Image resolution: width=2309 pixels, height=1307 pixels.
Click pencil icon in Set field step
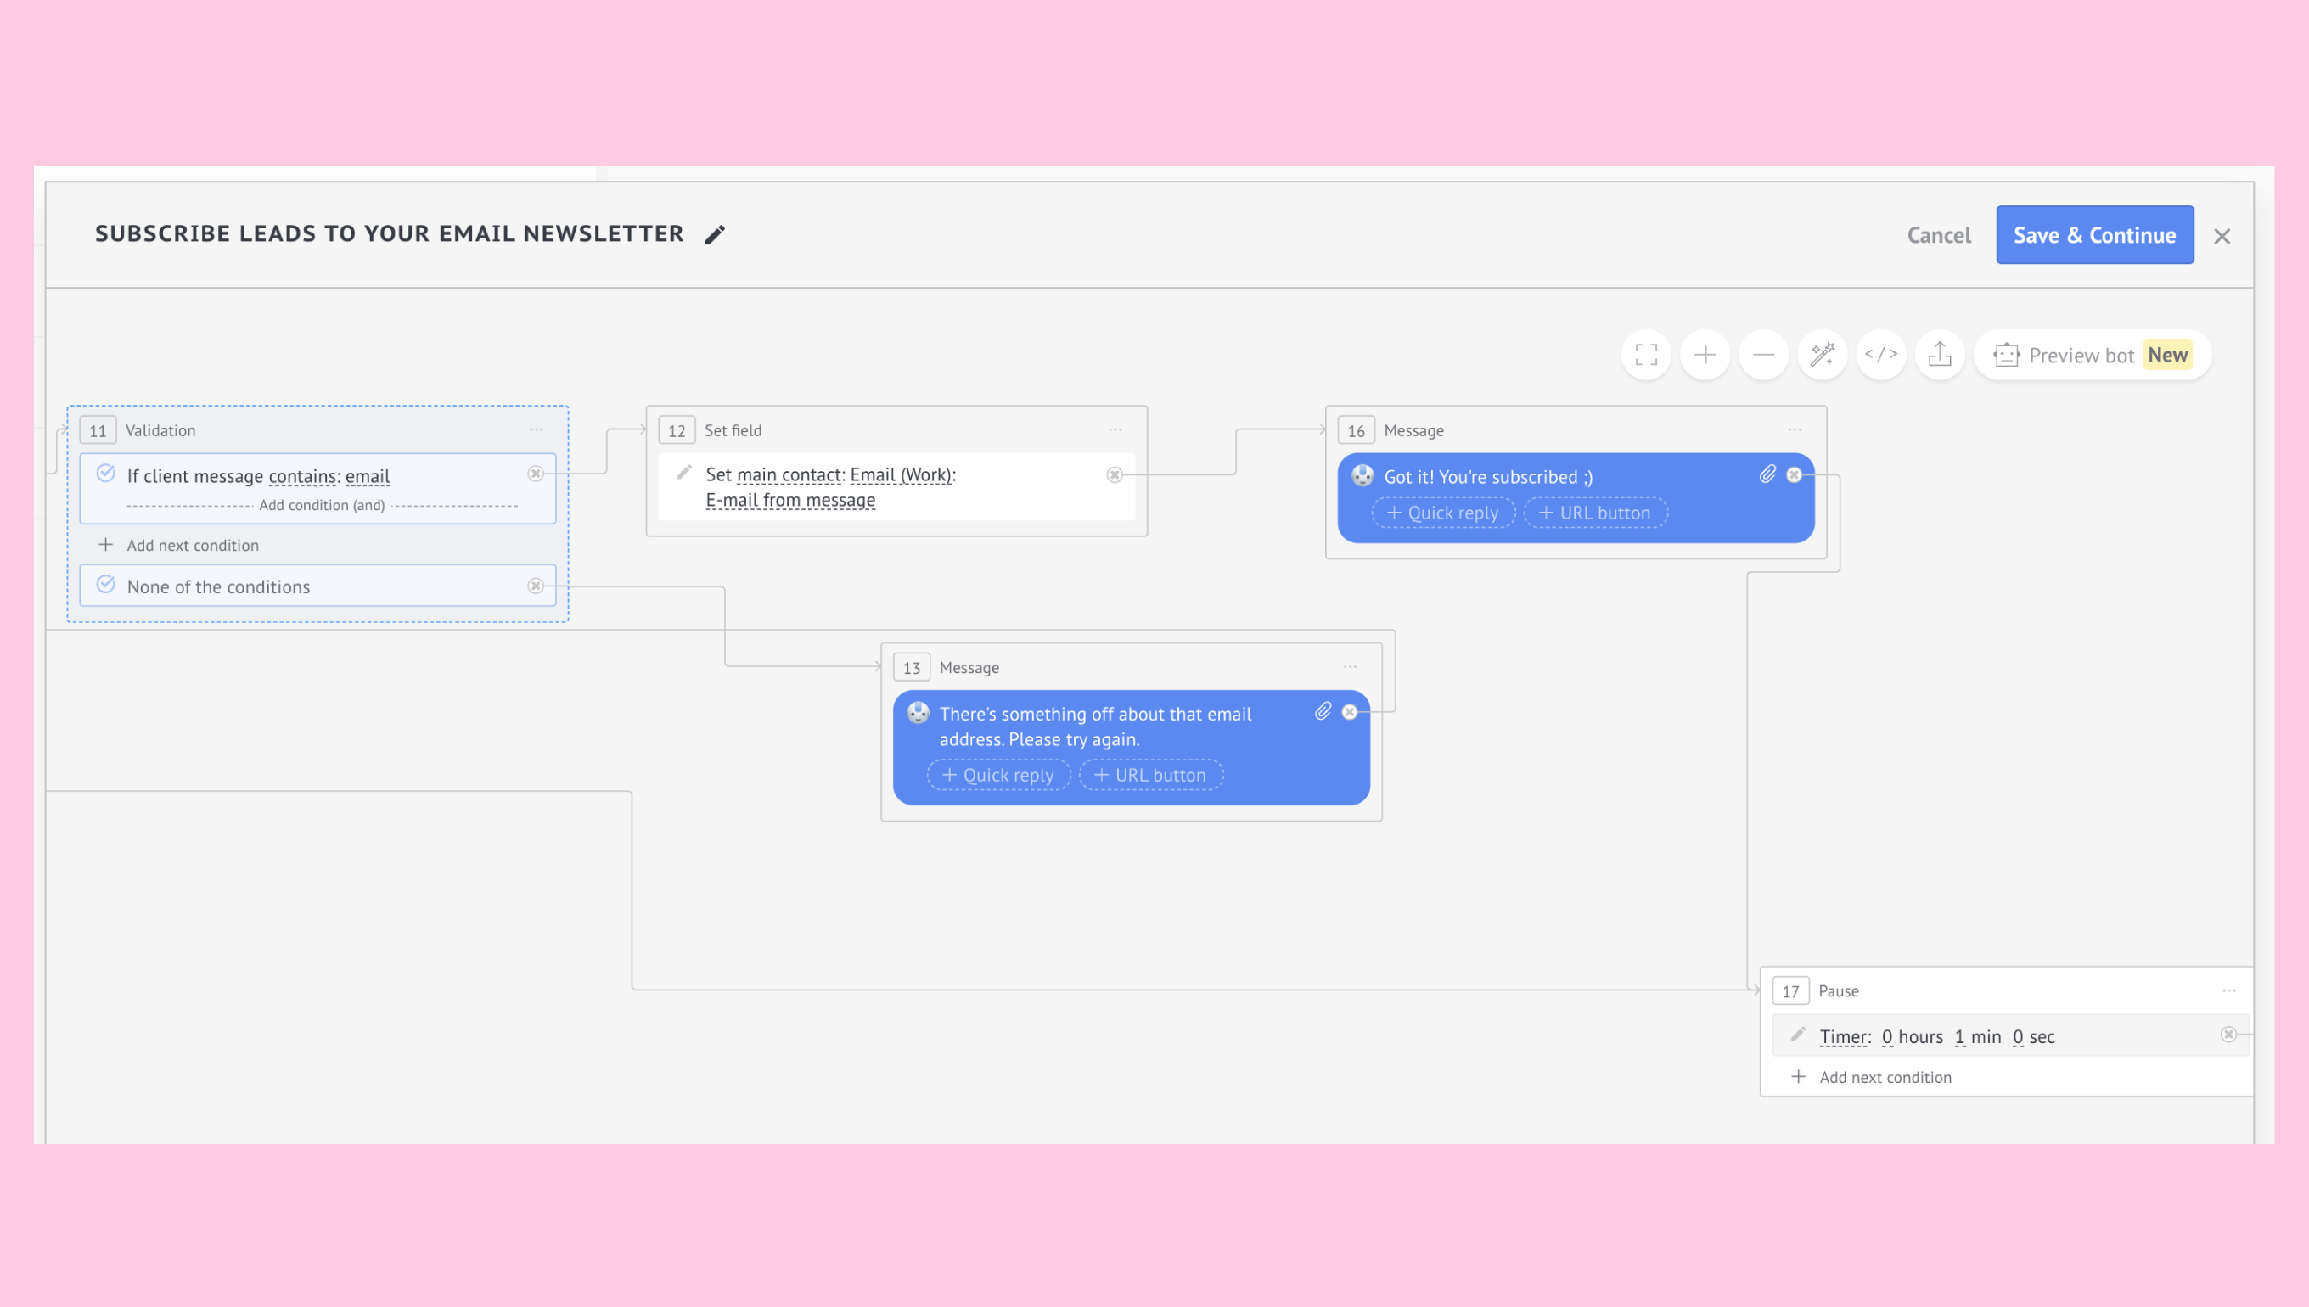684,473
